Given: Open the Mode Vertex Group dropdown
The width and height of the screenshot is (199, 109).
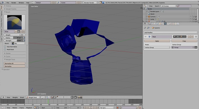Looking at the screenshot, I should click(157, 47).
